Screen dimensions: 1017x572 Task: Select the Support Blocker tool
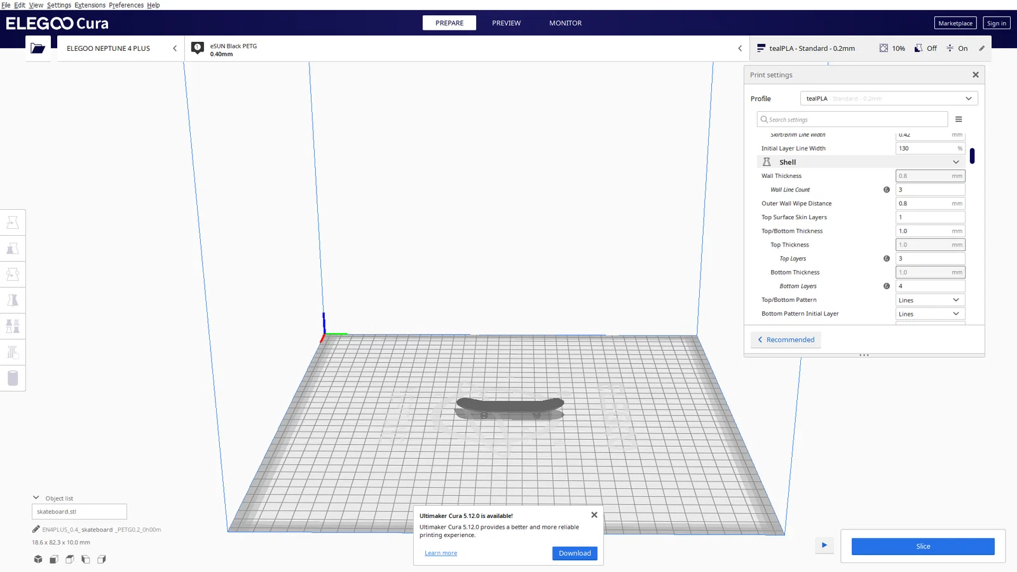coord(13,352)
